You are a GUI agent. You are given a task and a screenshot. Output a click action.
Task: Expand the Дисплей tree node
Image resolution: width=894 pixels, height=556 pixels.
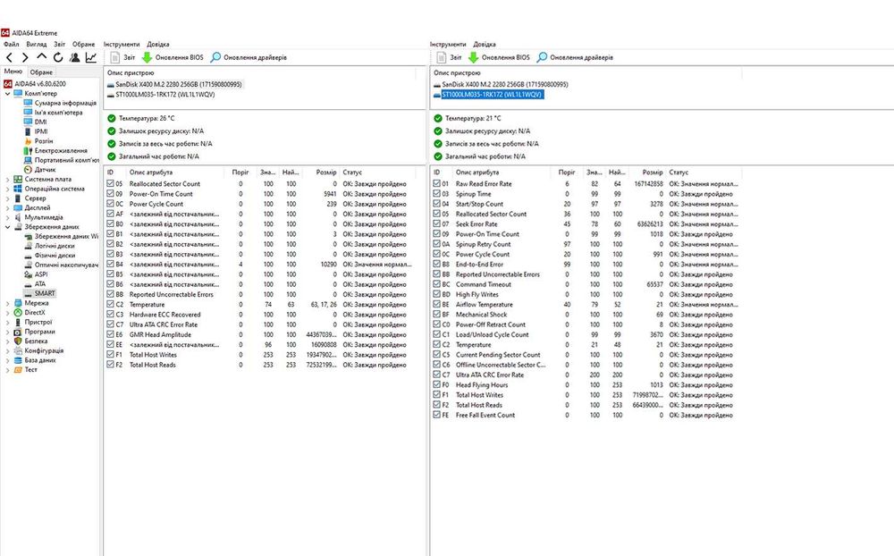(7, 207)
